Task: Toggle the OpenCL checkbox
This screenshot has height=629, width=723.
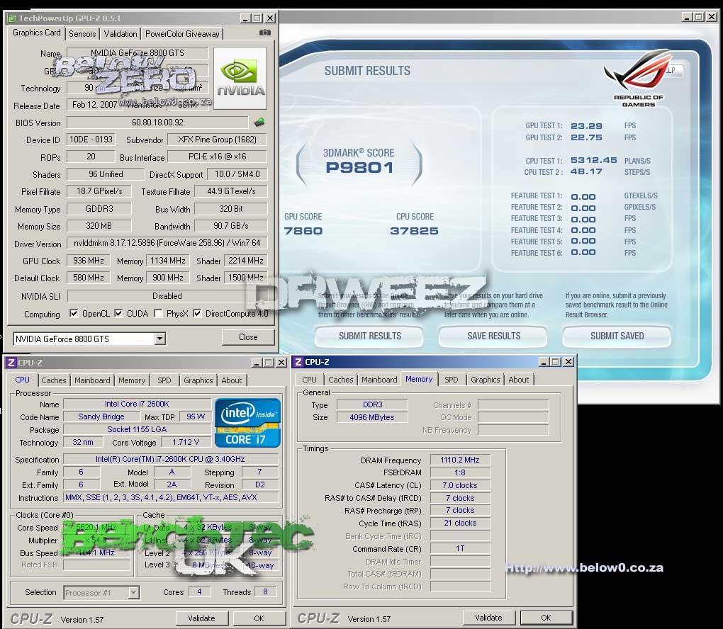Action: pos(73,313)
